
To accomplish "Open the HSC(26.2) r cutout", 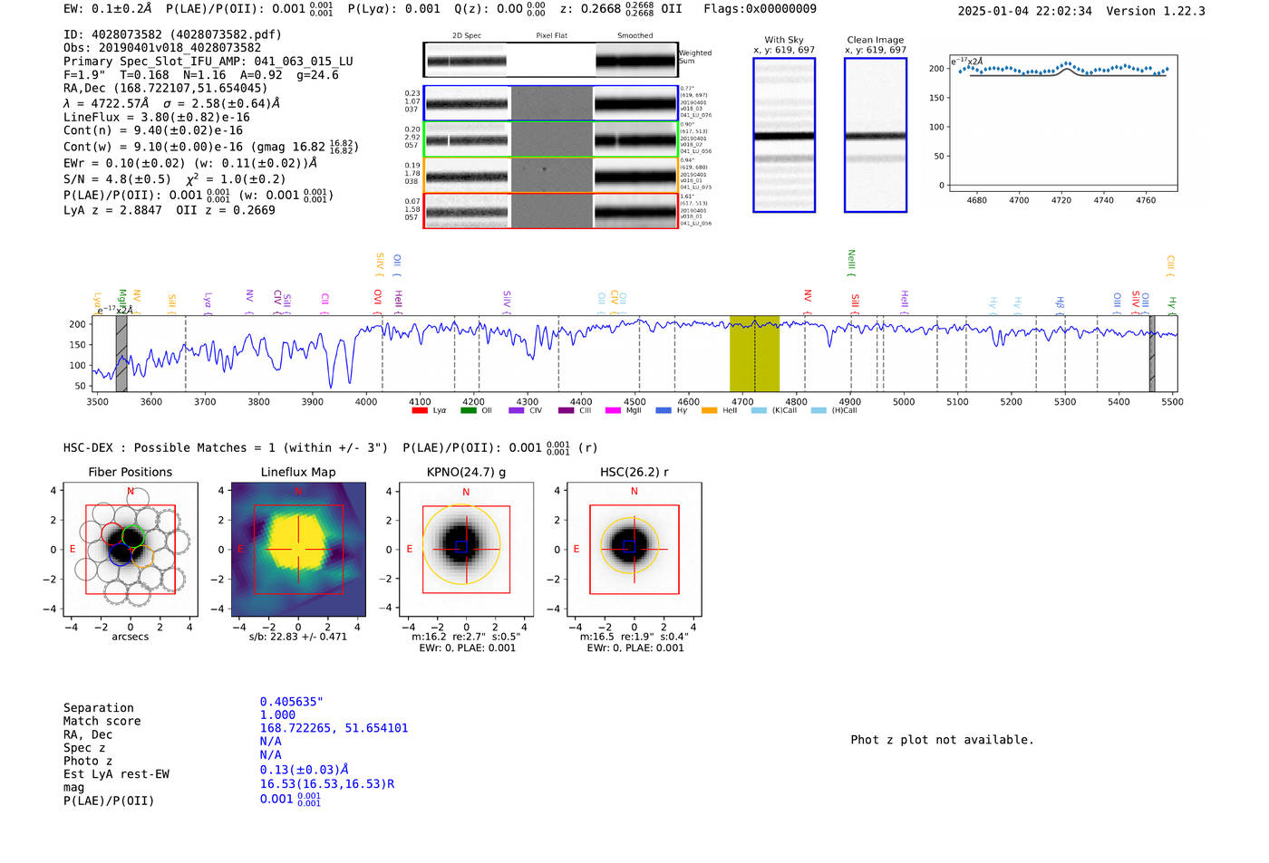I will click(634, 550).
